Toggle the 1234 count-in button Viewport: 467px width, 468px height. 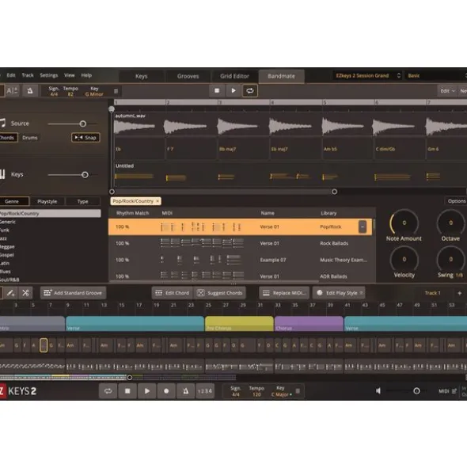[205, 391]
